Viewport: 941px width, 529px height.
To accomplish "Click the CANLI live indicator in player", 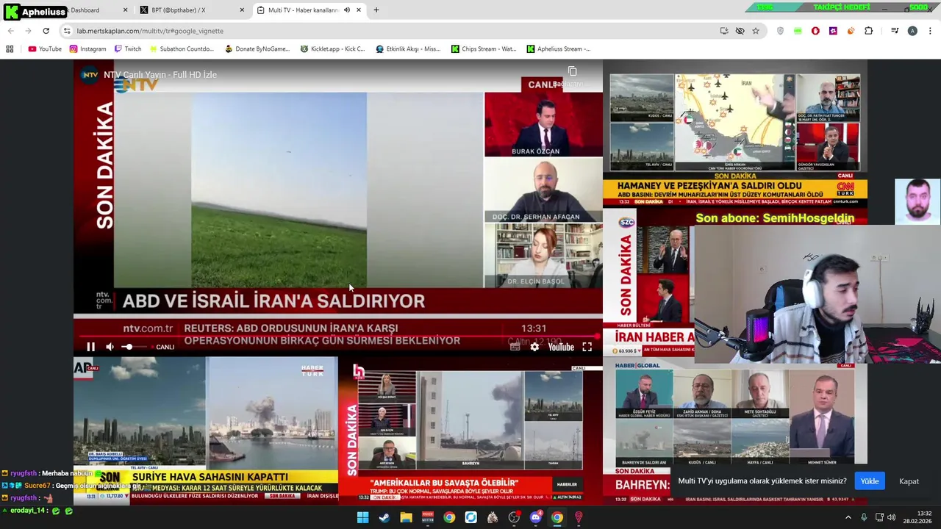I will pyautogui.click(x=165, y=347).
